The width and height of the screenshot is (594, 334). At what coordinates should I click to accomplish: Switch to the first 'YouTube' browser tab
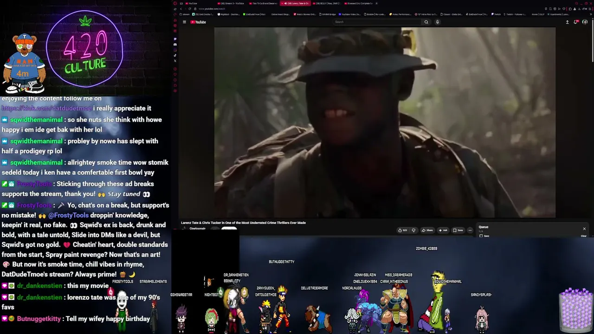[192, 3]
